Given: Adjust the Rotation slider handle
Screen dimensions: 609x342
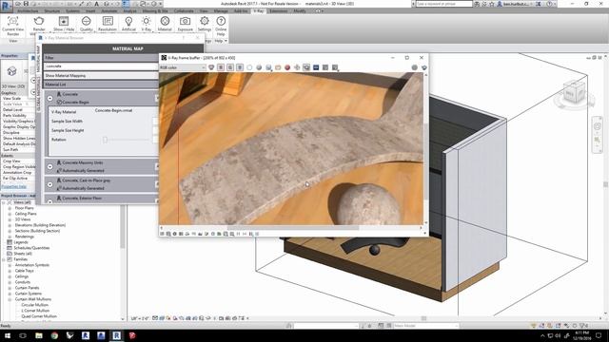Looking at the screenshot, I should 105,140.
